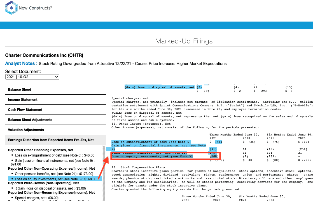Select Loss on extinguishment of debt $46.00 item
Image resolution: width=313 pixels, height=201 pixels.
point(55,155)
